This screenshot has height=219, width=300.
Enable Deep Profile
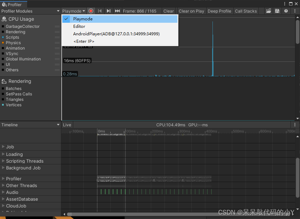click(219, 11)
